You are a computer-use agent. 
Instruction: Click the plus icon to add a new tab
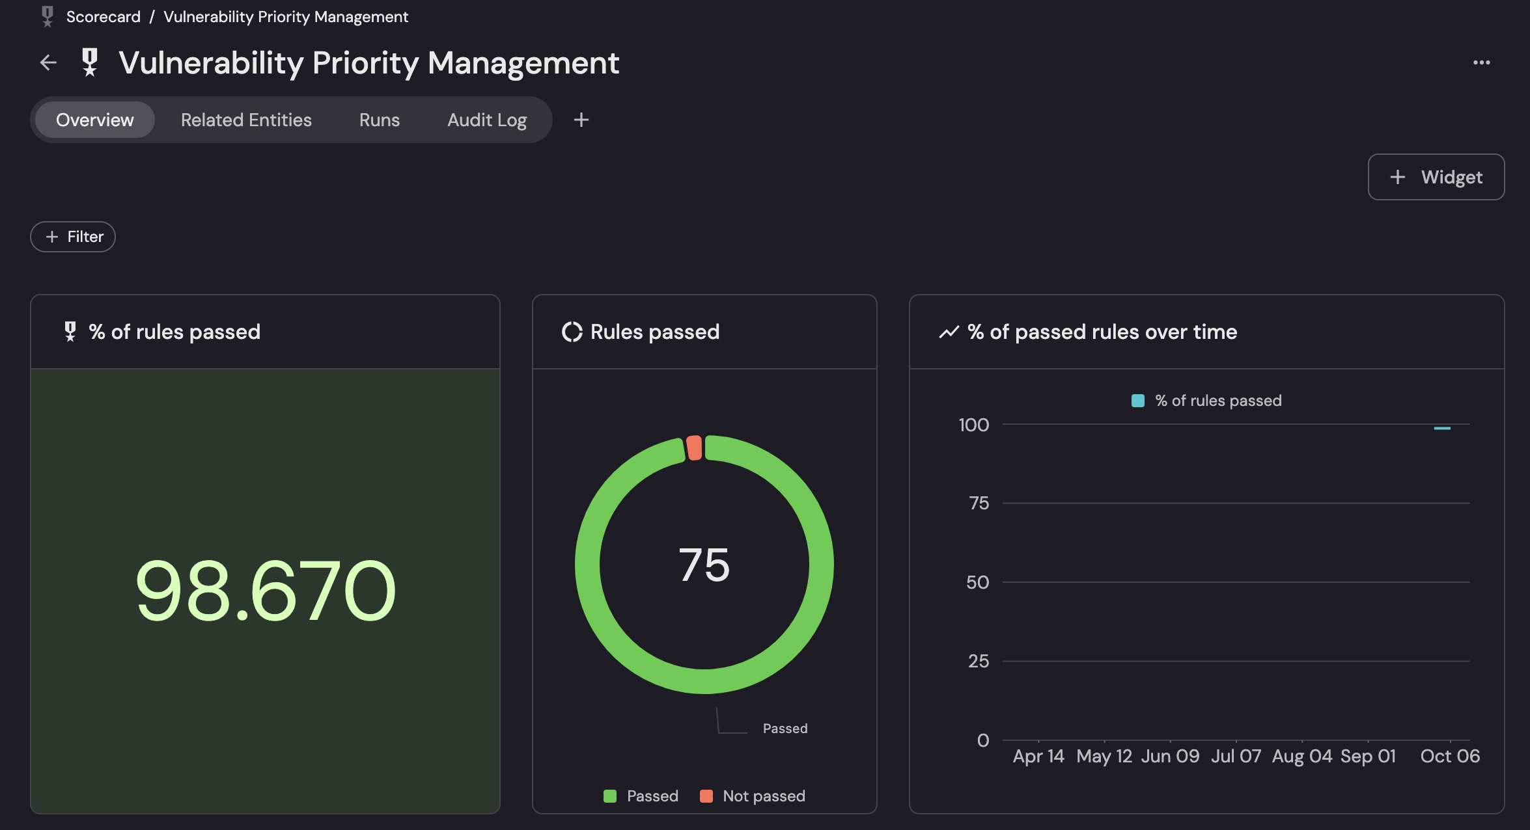581,119
